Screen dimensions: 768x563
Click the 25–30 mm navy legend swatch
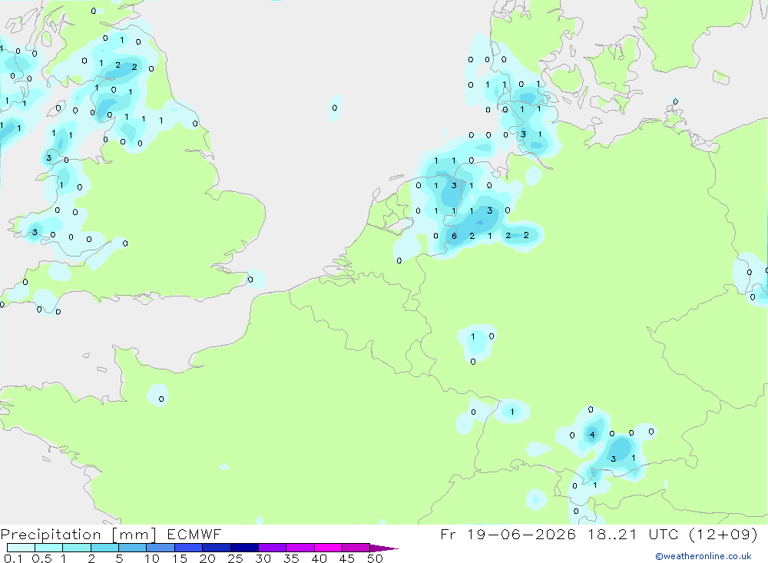pos(244,548)
